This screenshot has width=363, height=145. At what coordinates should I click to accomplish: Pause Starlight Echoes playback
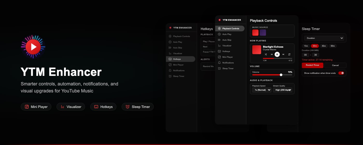point(277,54)
